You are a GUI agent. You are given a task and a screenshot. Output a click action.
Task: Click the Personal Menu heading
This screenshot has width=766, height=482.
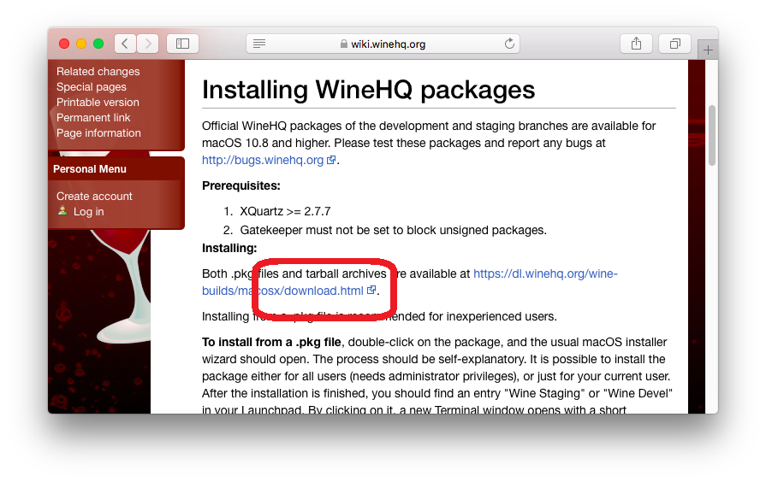[90, 169]
